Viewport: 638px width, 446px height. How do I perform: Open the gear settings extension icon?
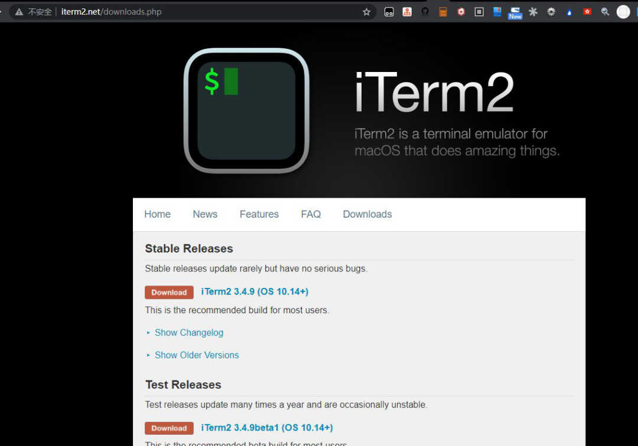click(x=551, y=12)
